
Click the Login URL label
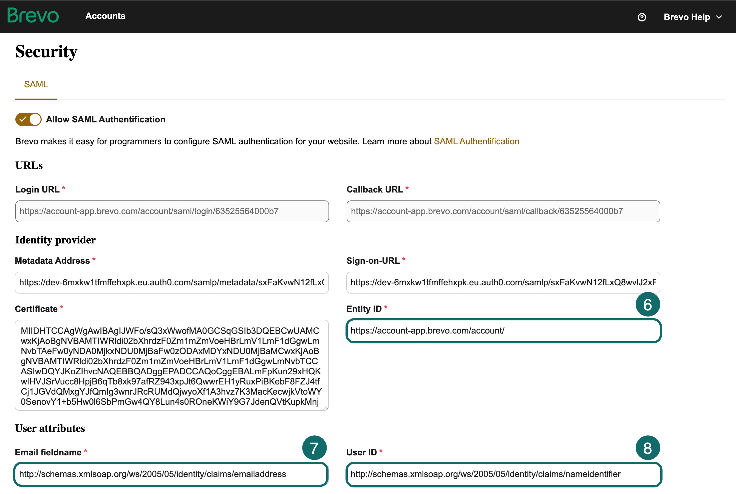coord(37,190)
